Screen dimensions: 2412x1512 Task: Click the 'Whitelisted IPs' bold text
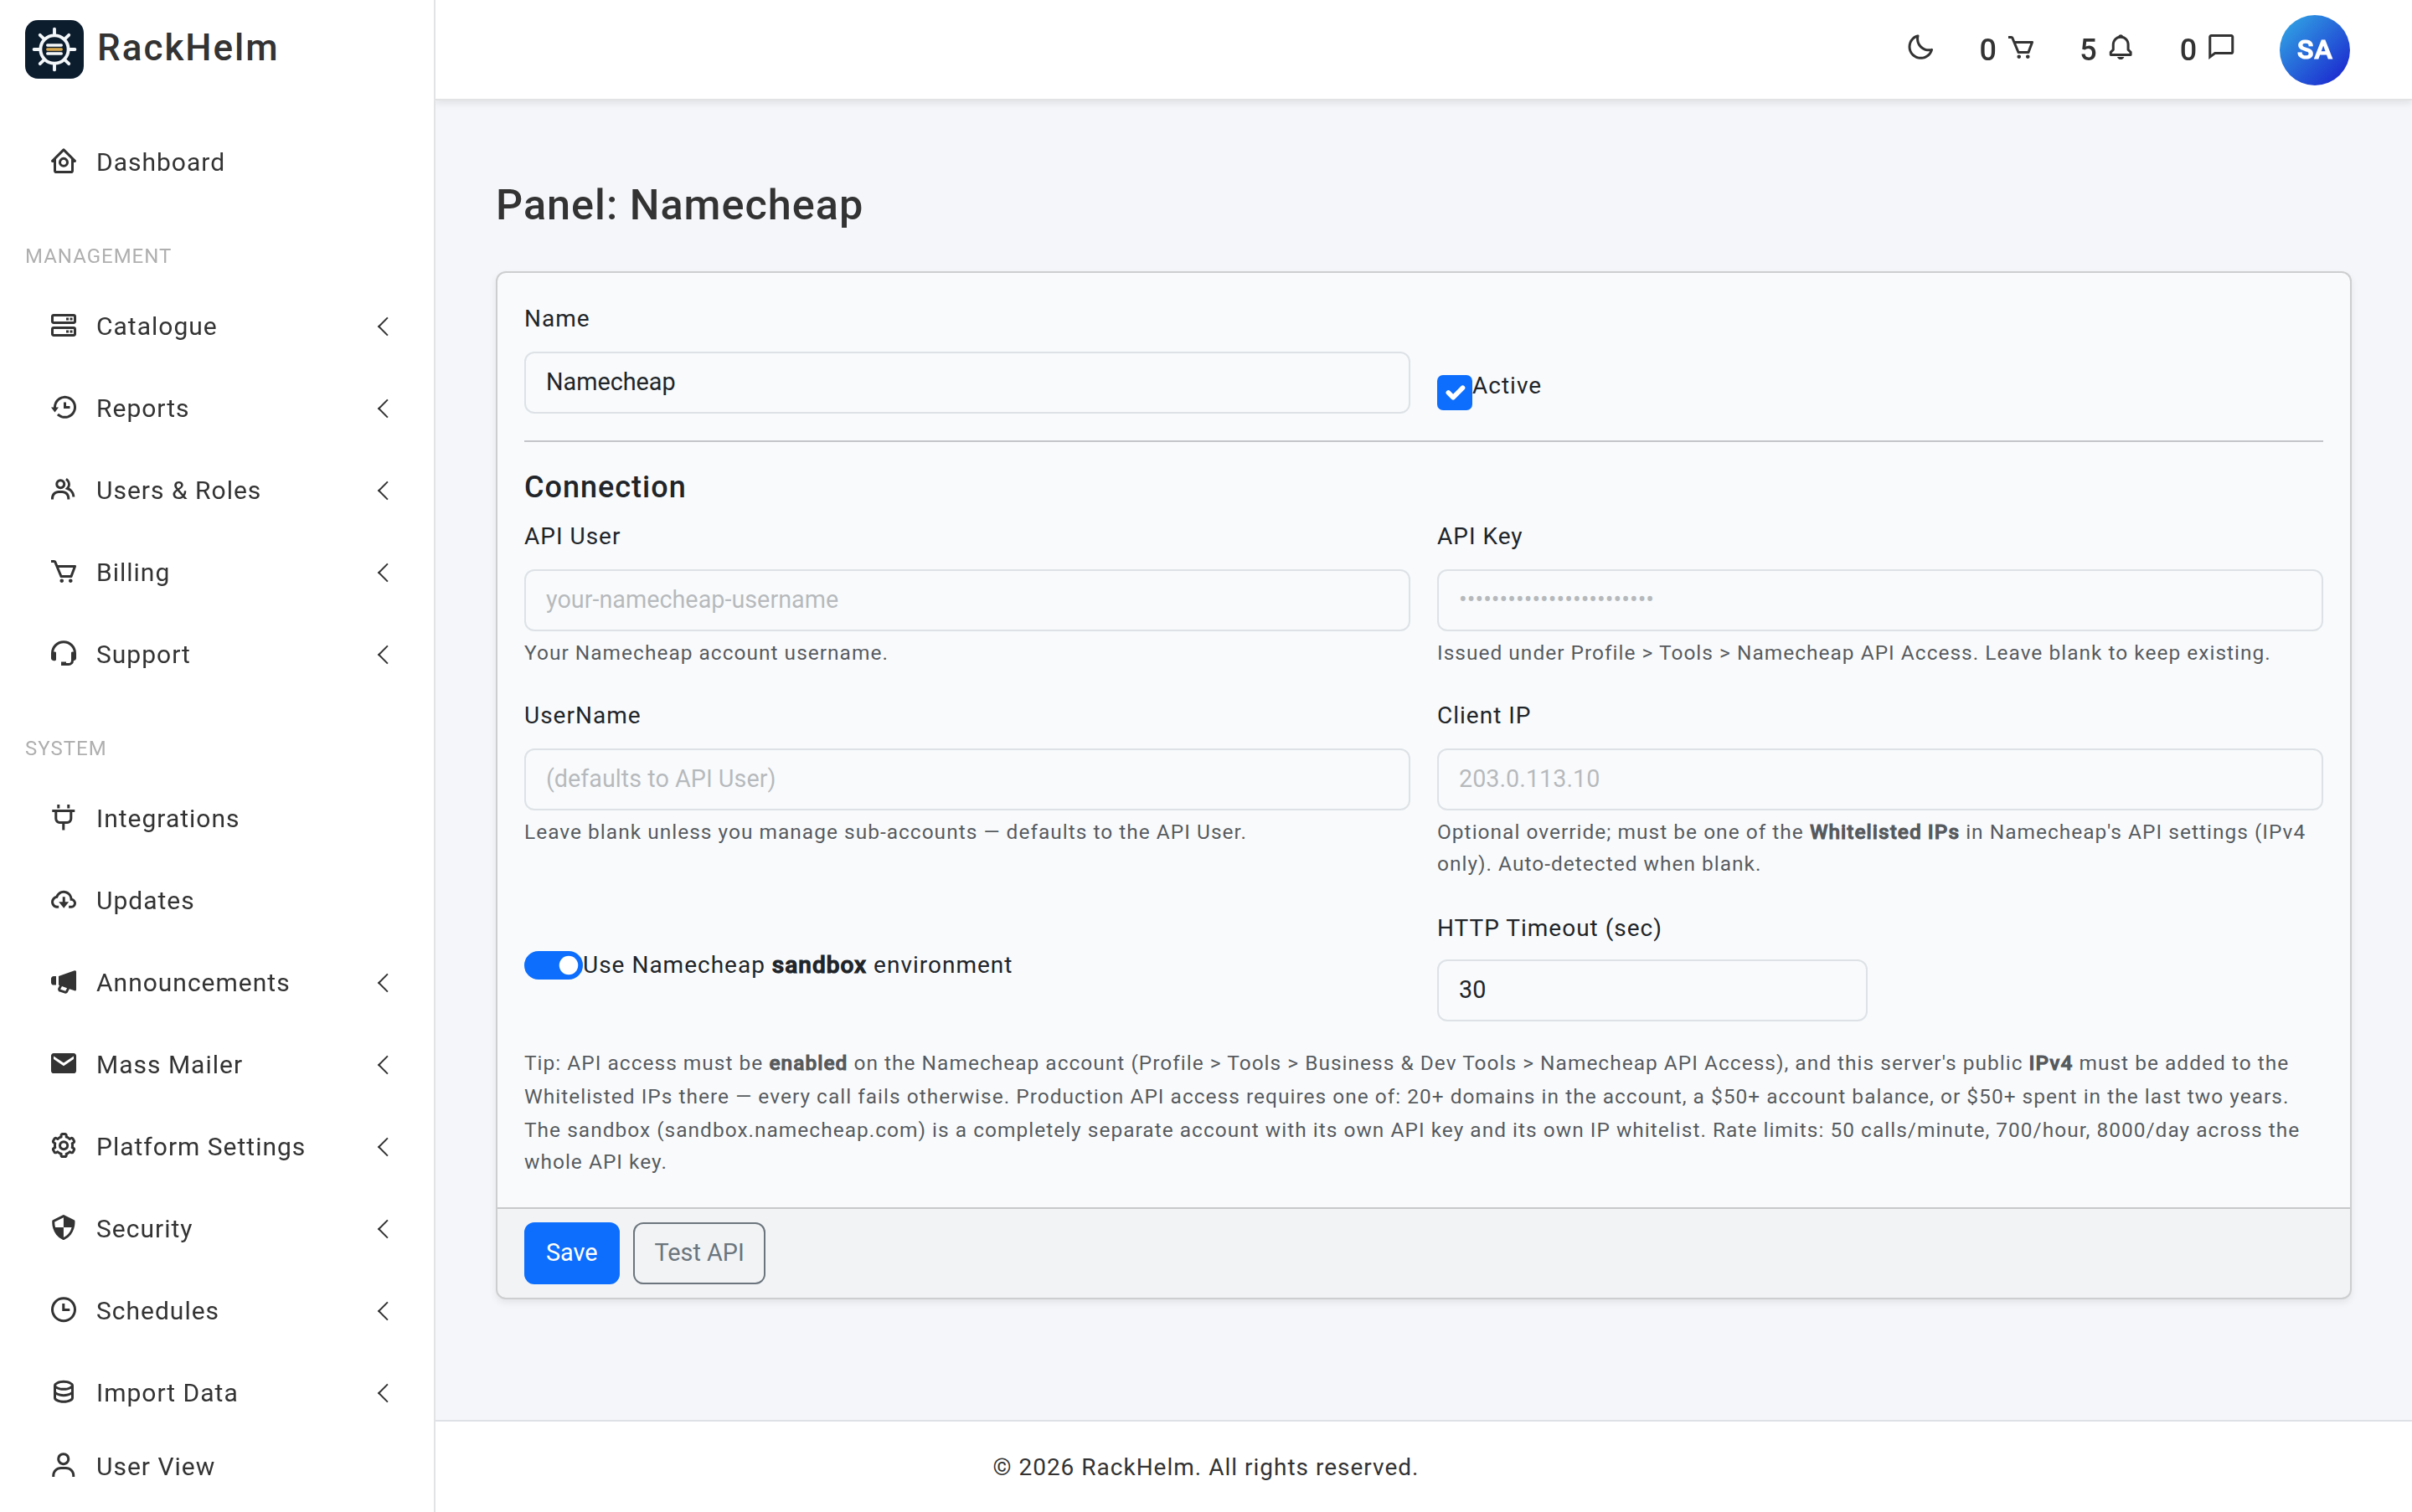click(1883, 832)
